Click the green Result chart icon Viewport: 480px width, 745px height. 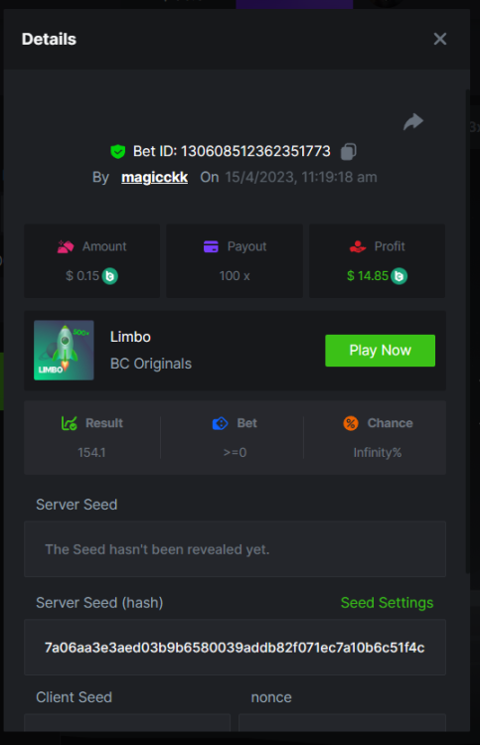(x=69, y=423)
